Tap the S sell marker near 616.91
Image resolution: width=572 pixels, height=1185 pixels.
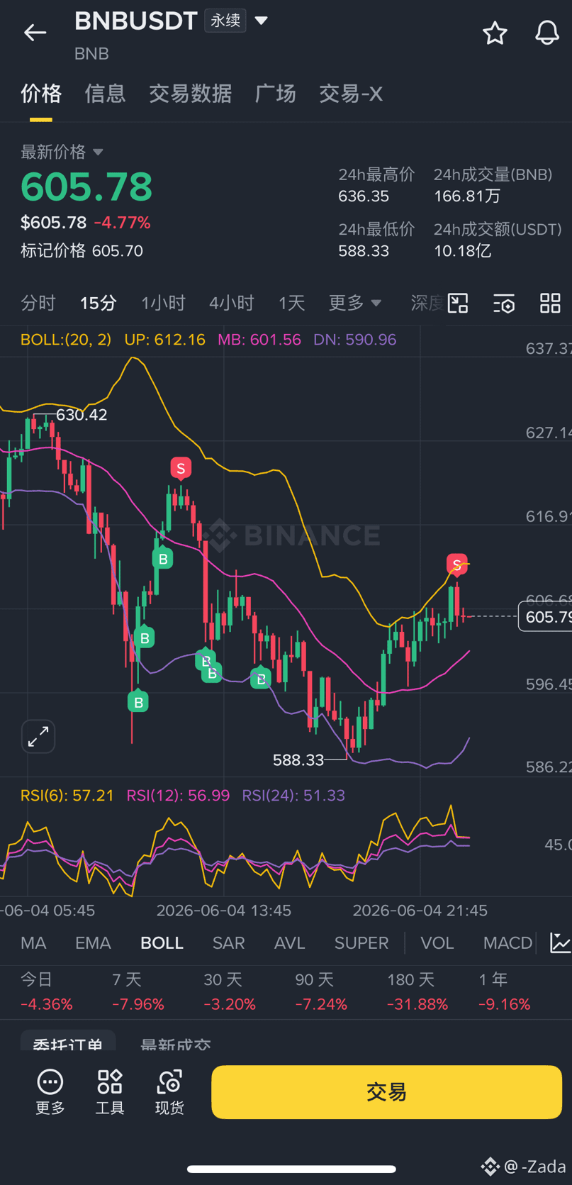pyautogui.click(x=181, y=469)
